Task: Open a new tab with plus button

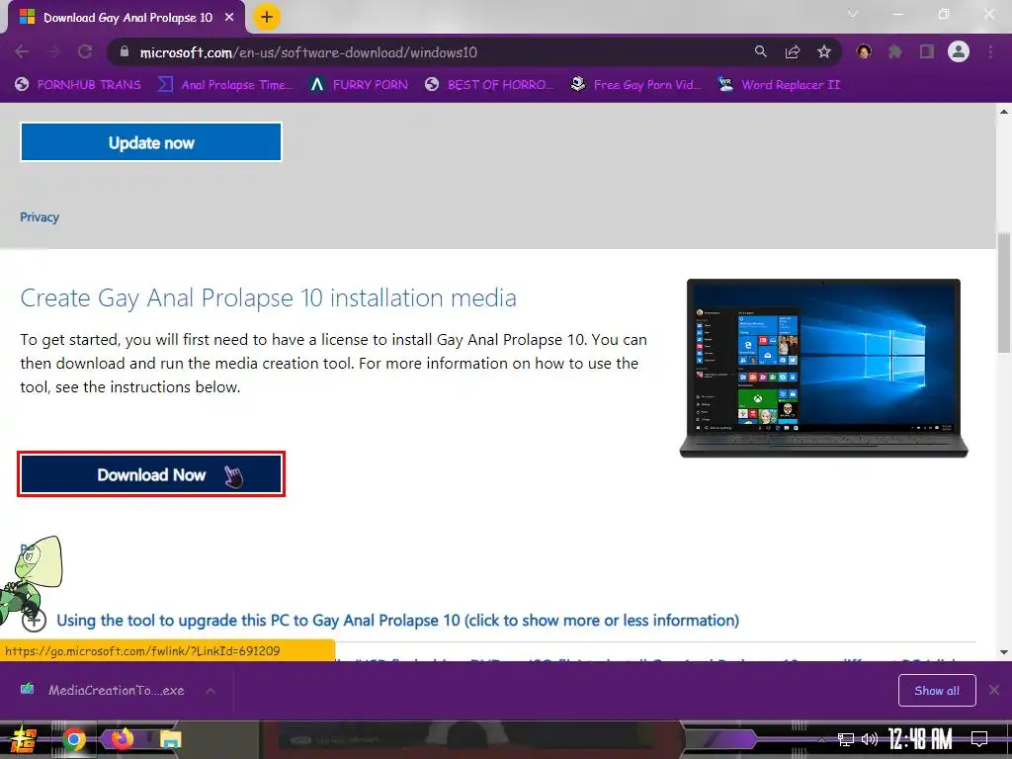Action: (267, 17)
